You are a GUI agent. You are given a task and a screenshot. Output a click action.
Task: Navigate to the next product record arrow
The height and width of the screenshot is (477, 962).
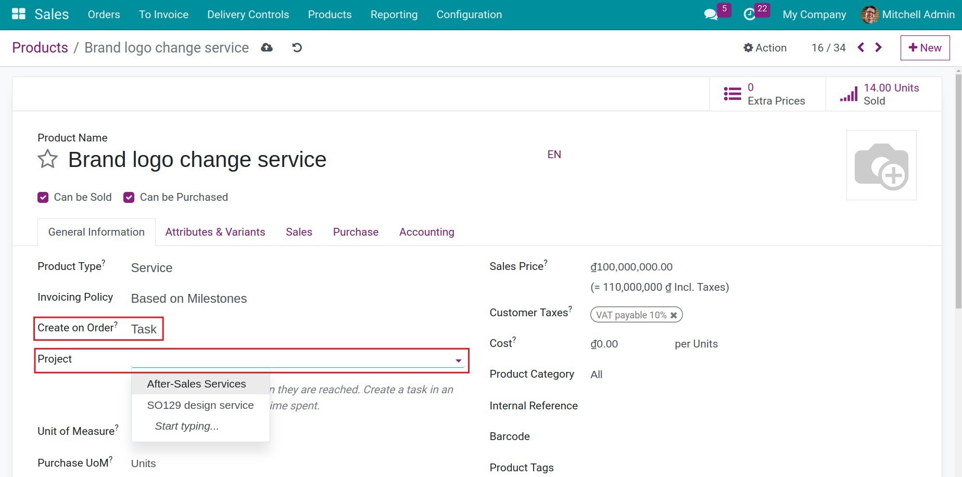(878, 47)
